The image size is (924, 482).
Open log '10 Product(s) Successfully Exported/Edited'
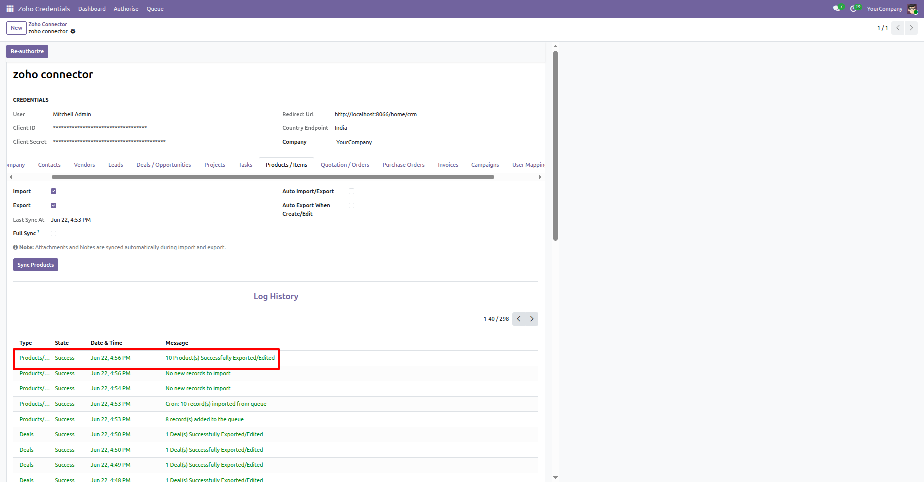tap(276, 358)
